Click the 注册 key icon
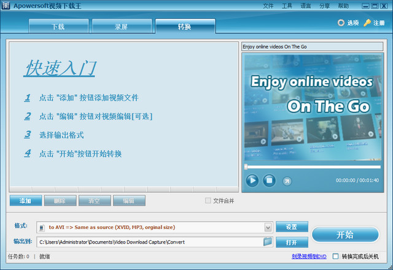This screenshot has height=270, width=393. pyautogui.click(x=367, y=23)
